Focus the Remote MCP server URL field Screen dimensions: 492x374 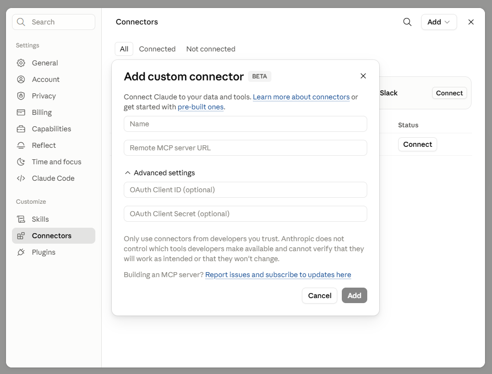(246, 148)
